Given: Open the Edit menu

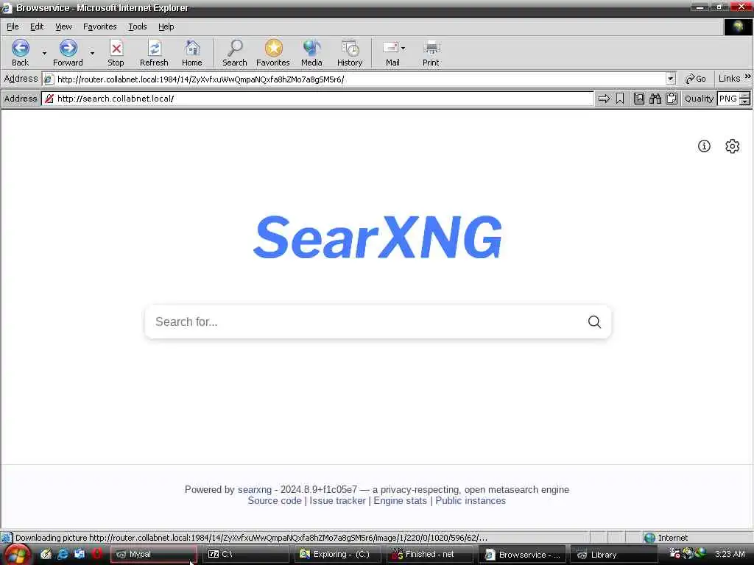Looking at the screenshot, I should click(37, 26).
